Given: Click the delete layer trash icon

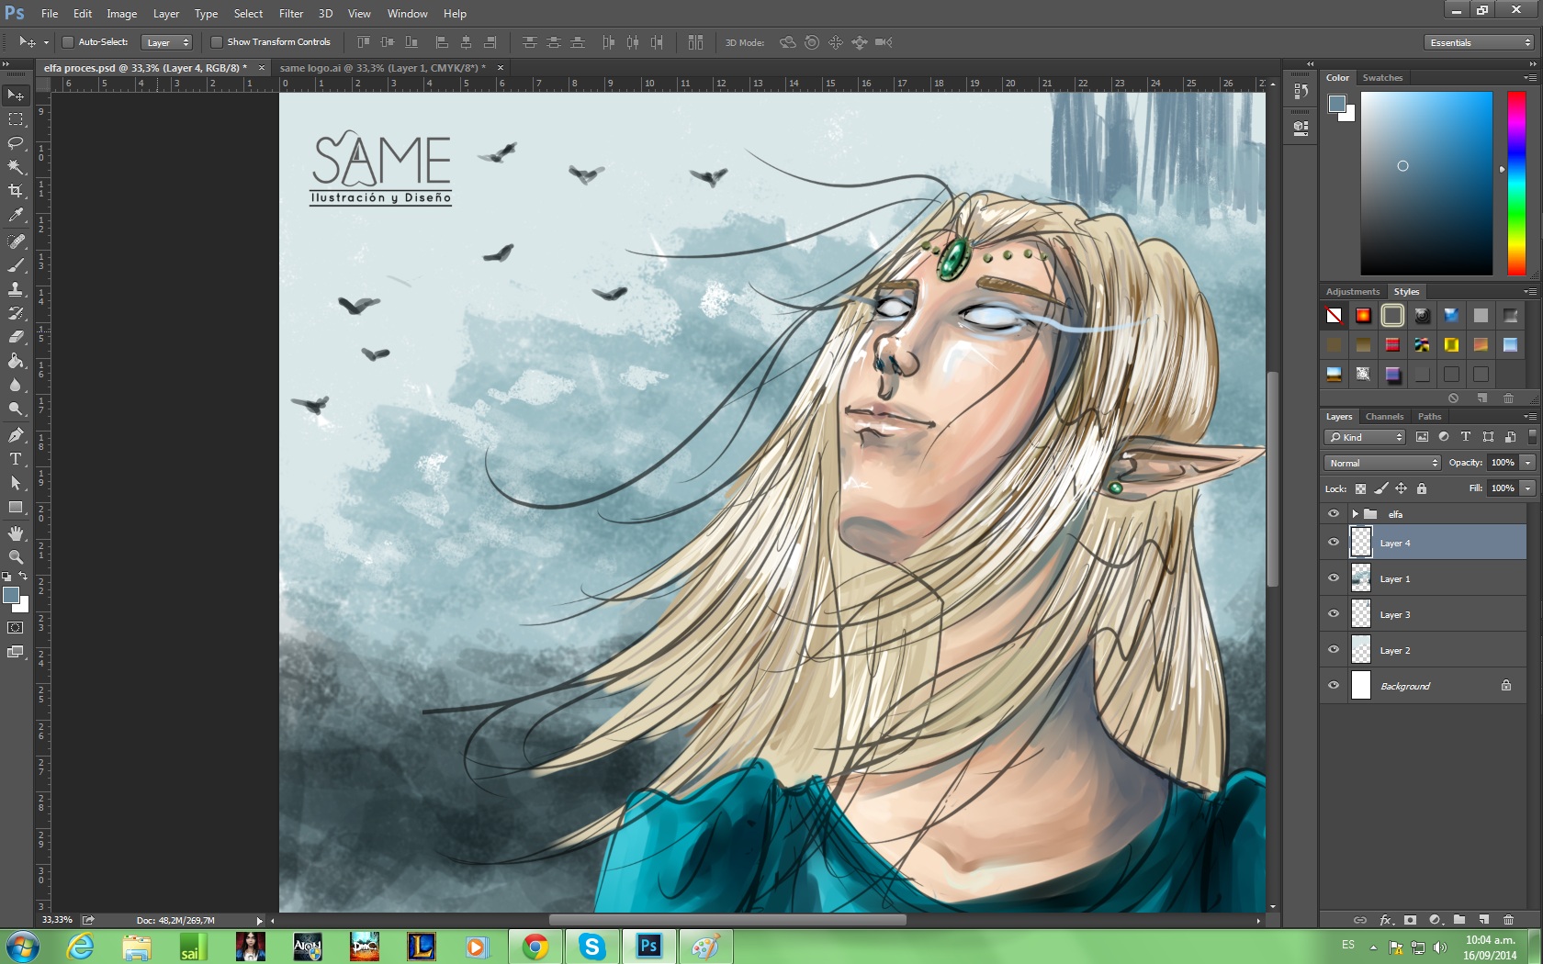Looking at the screenshot, I should (x=1508, y=919).
